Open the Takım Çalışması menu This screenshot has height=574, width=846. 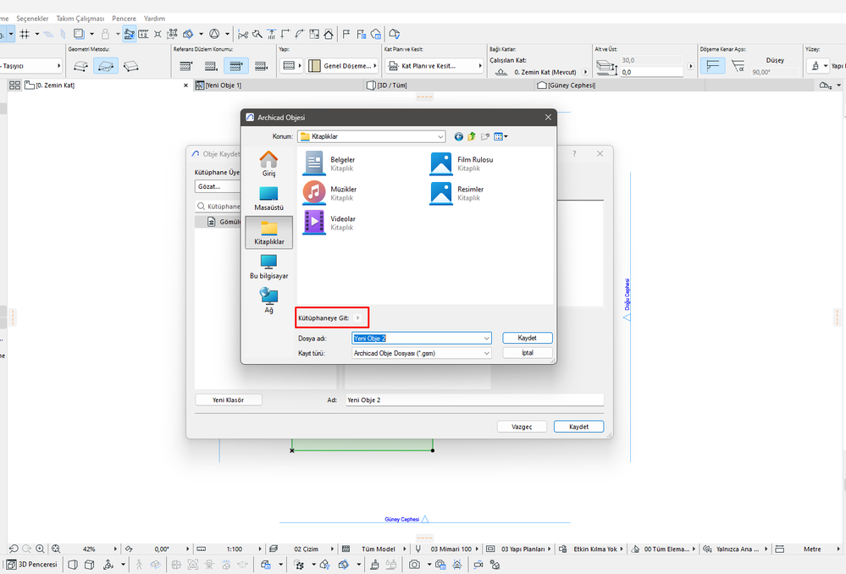pyautogui.click(x=80, y=19)
